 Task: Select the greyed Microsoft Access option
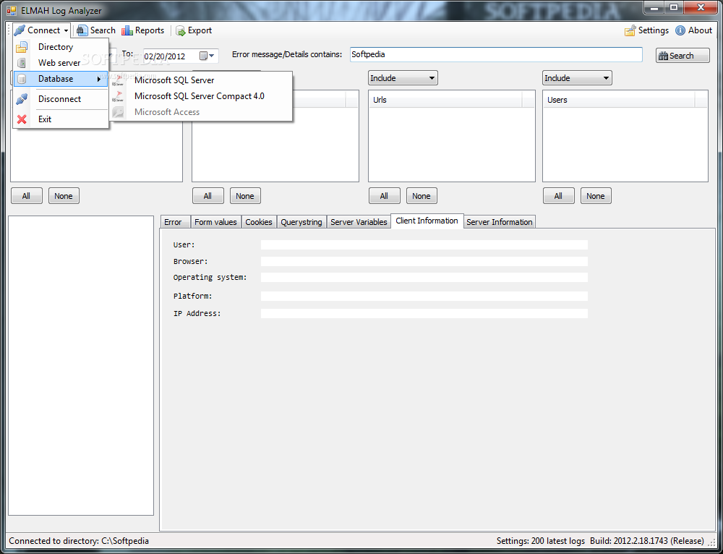201,112
